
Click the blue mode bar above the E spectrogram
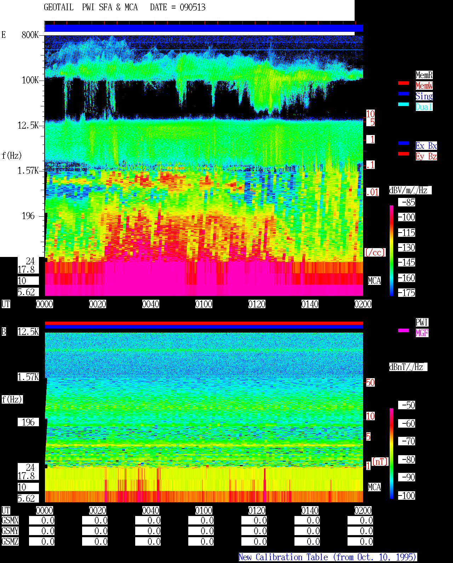(204, 28)
